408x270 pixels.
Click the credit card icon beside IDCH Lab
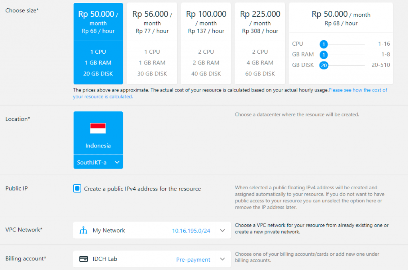(x=84, y=258)
